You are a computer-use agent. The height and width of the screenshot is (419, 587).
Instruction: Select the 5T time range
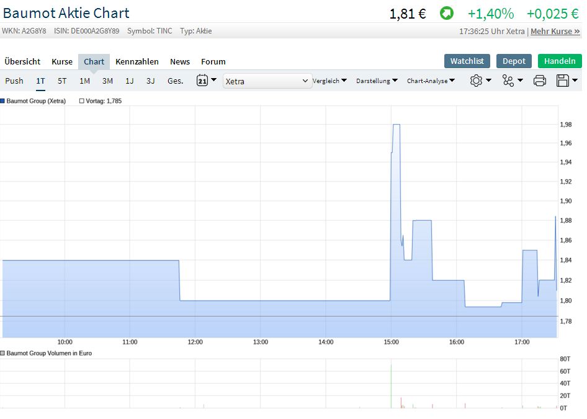coord(62,81)
